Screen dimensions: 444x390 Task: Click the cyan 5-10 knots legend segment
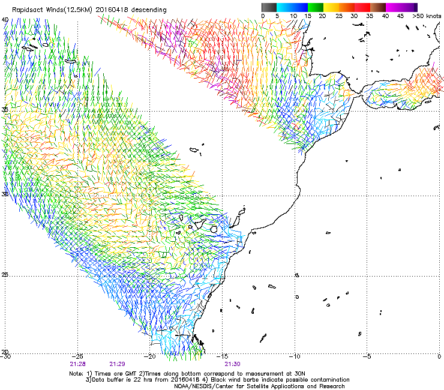click(x=284, y=7)
